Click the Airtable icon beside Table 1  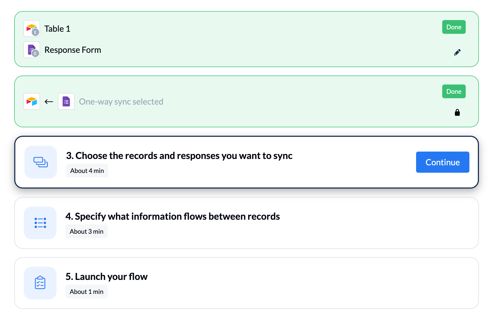[x=31, y=29]
